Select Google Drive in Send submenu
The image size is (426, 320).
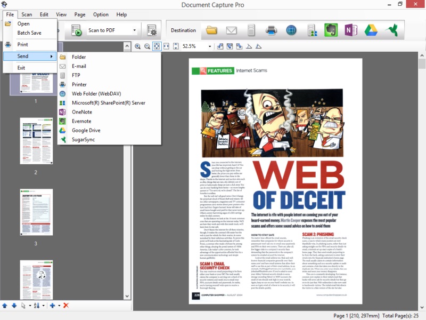click(x=109, y=130)
